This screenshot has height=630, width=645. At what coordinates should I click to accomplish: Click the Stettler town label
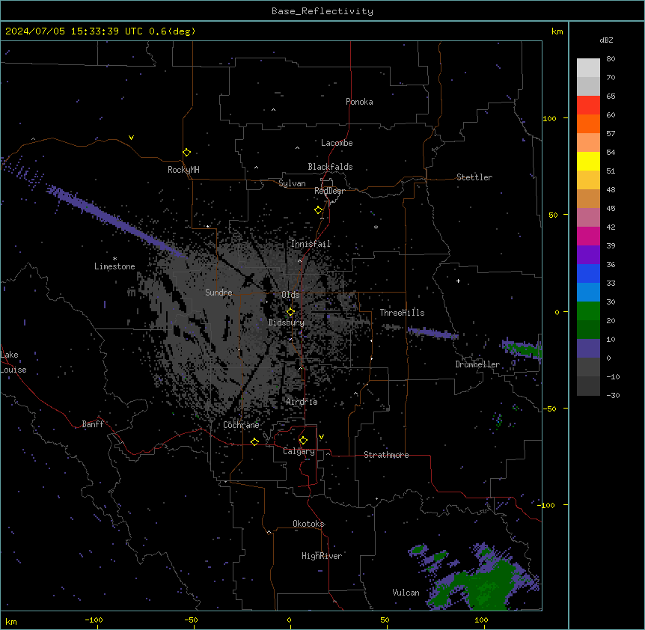click(x=474, y=177)
